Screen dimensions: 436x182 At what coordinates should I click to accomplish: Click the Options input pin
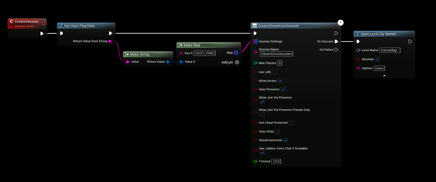point(358,68)
